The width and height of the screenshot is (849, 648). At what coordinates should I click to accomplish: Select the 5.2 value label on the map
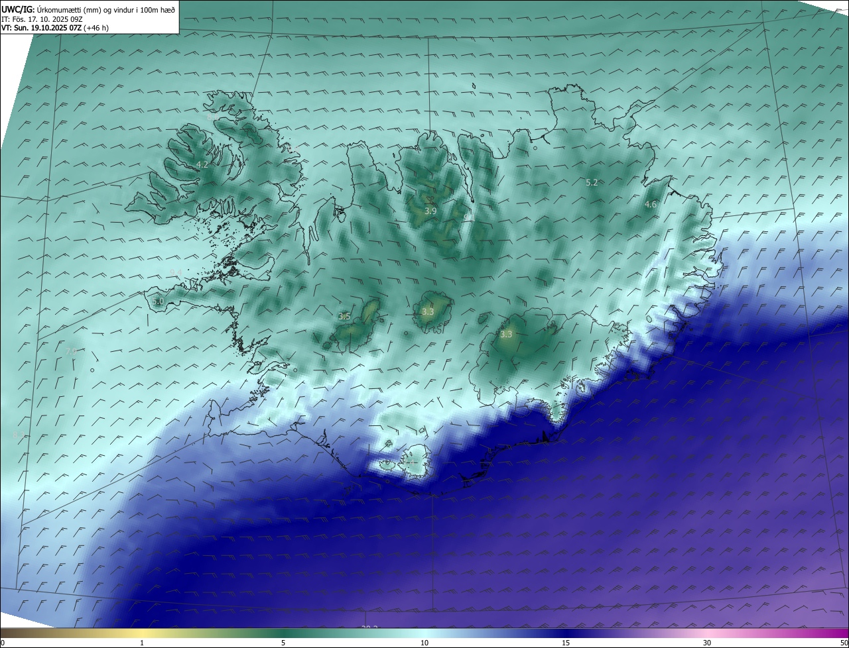tap(592, 182)
